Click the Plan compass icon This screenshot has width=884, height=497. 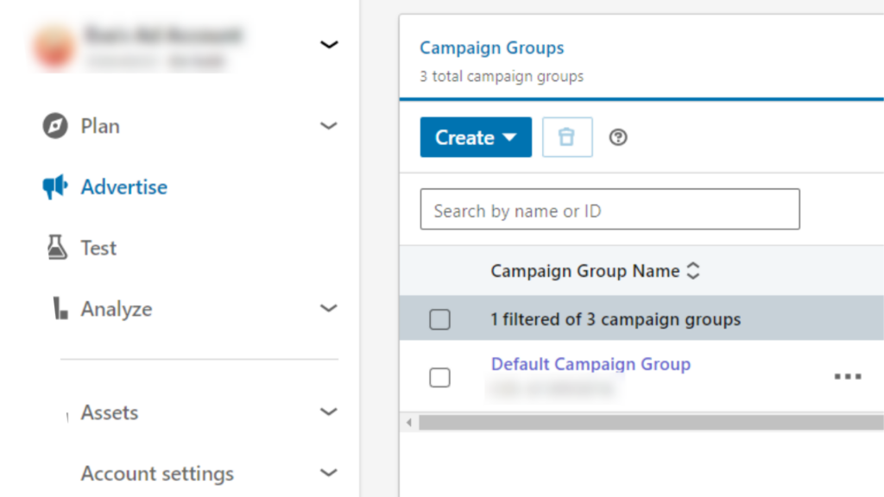[x=55, y=126]
